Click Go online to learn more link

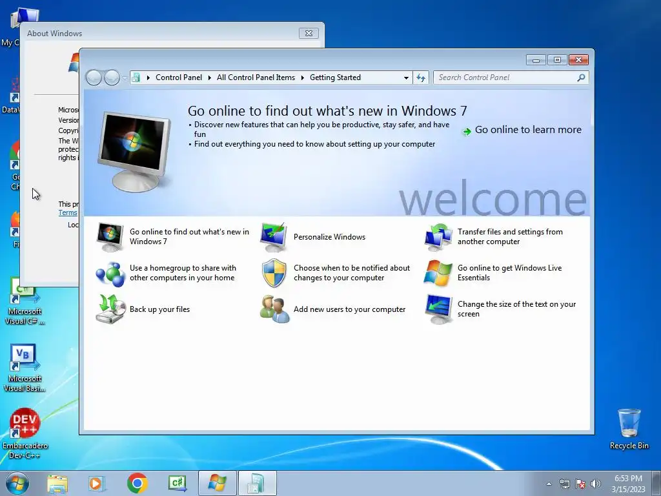pyautogui.click(x=528, y=129)
